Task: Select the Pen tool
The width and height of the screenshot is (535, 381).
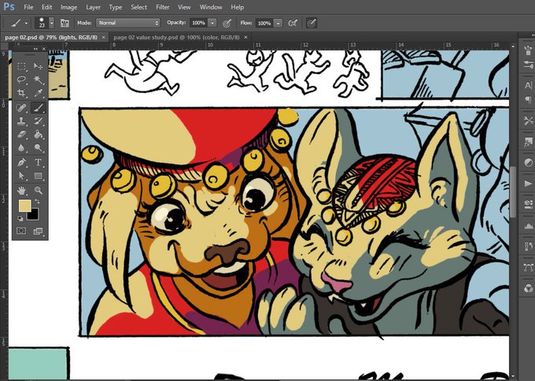Action: coord(21,162)
